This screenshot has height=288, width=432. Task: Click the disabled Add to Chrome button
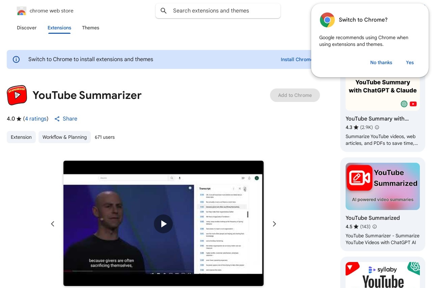(295, 95)
